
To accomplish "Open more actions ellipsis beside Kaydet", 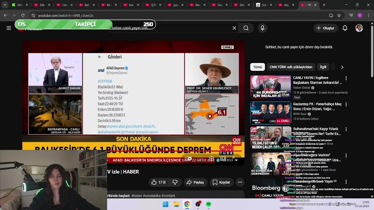I will (240, 182).
